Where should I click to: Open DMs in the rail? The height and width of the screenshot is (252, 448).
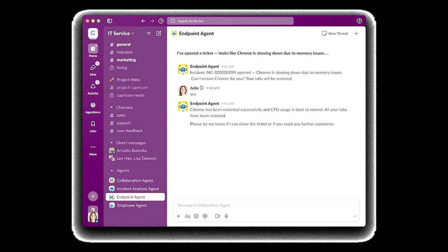(93, 70)
